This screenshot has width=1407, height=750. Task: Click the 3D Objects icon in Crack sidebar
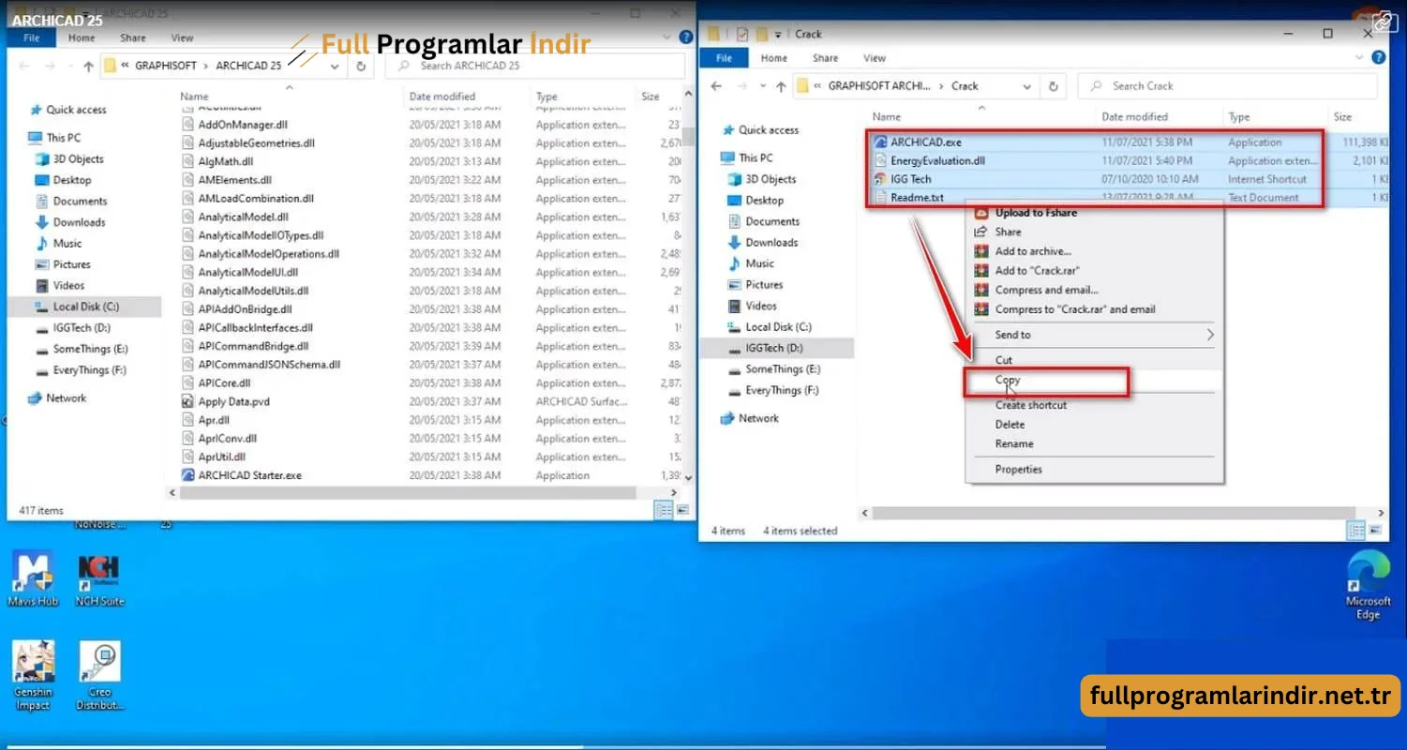click(734, 179)
